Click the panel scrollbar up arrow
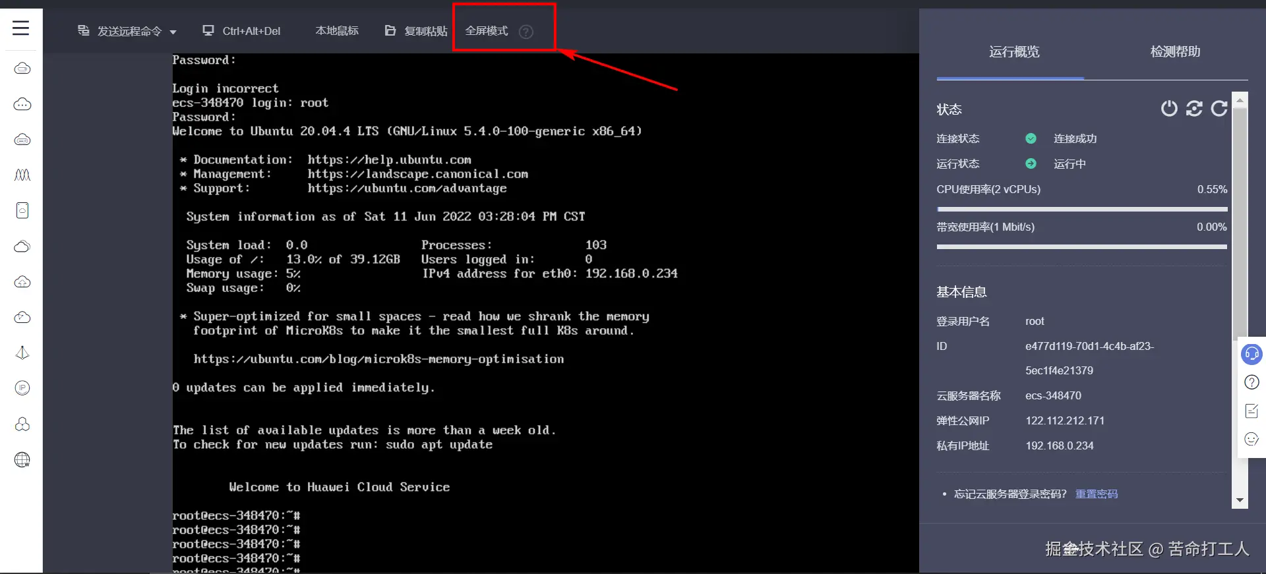 click(x=1240, y=100)
